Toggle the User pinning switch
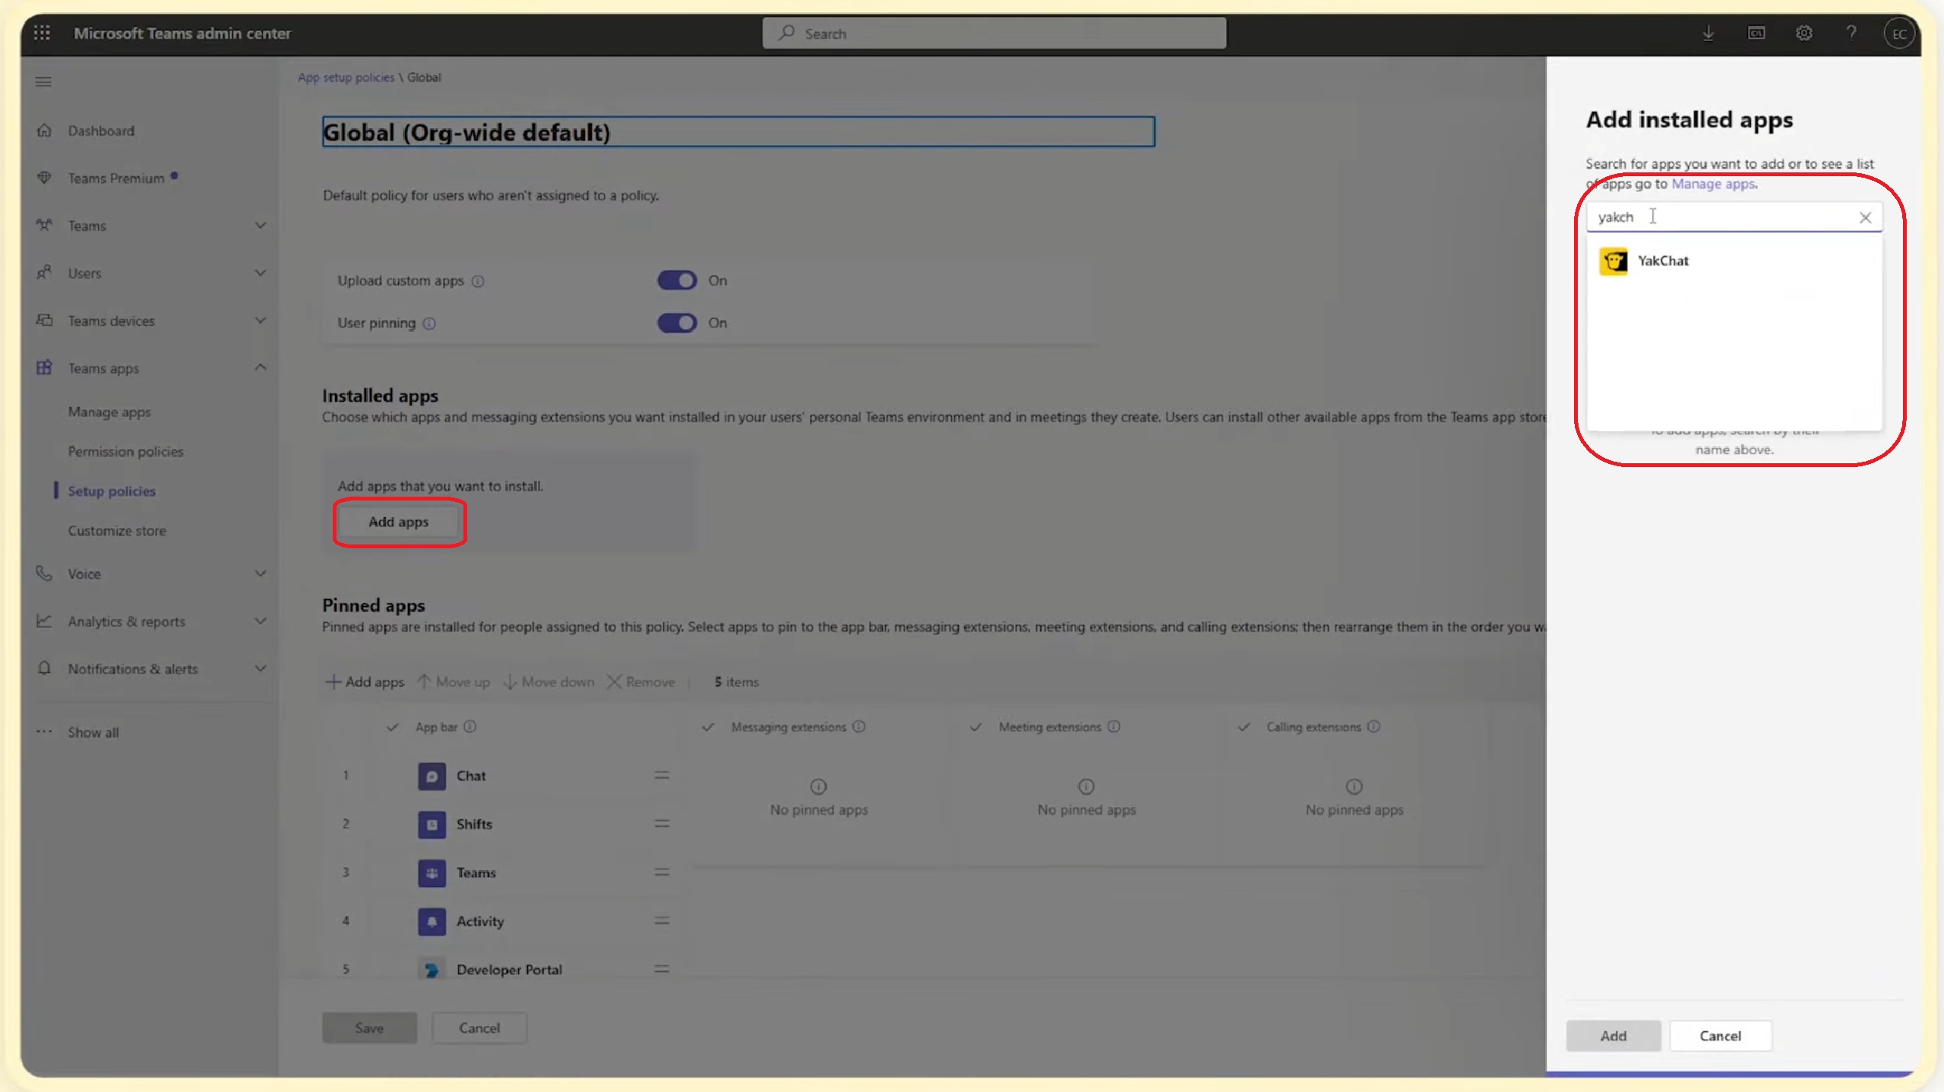Viewport: 1944px width, 1092px height. (x=676, y=323)
